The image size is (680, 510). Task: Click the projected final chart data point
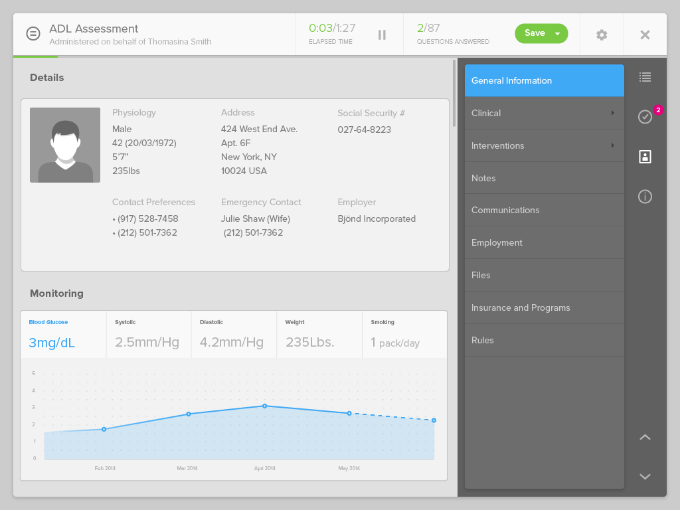[434, 420]
